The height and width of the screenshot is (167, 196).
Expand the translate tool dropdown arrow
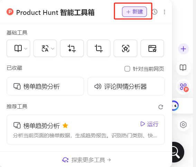coord(53,49)
